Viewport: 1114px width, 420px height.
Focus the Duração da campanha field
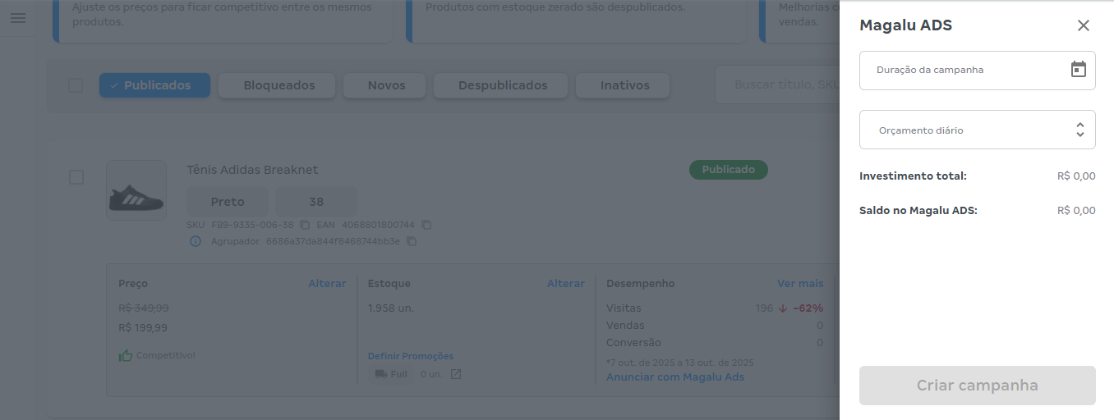click(961, 70)
